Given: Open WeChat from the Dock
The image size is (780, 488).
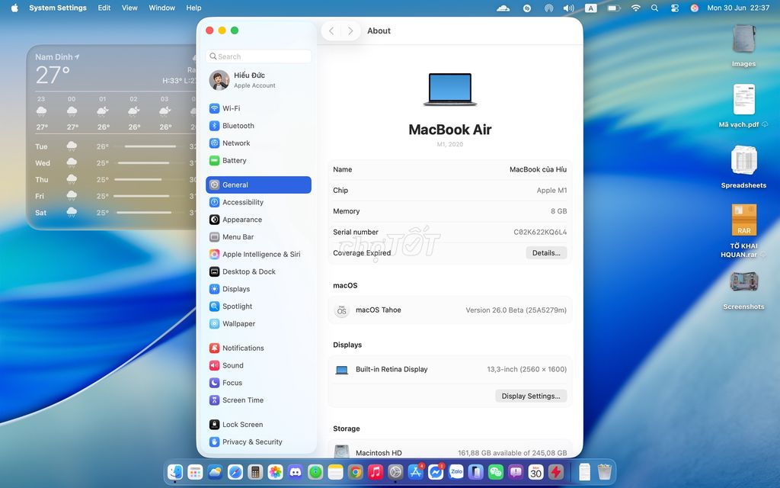Looking at the screenshot, I should (x=496, y=471).
